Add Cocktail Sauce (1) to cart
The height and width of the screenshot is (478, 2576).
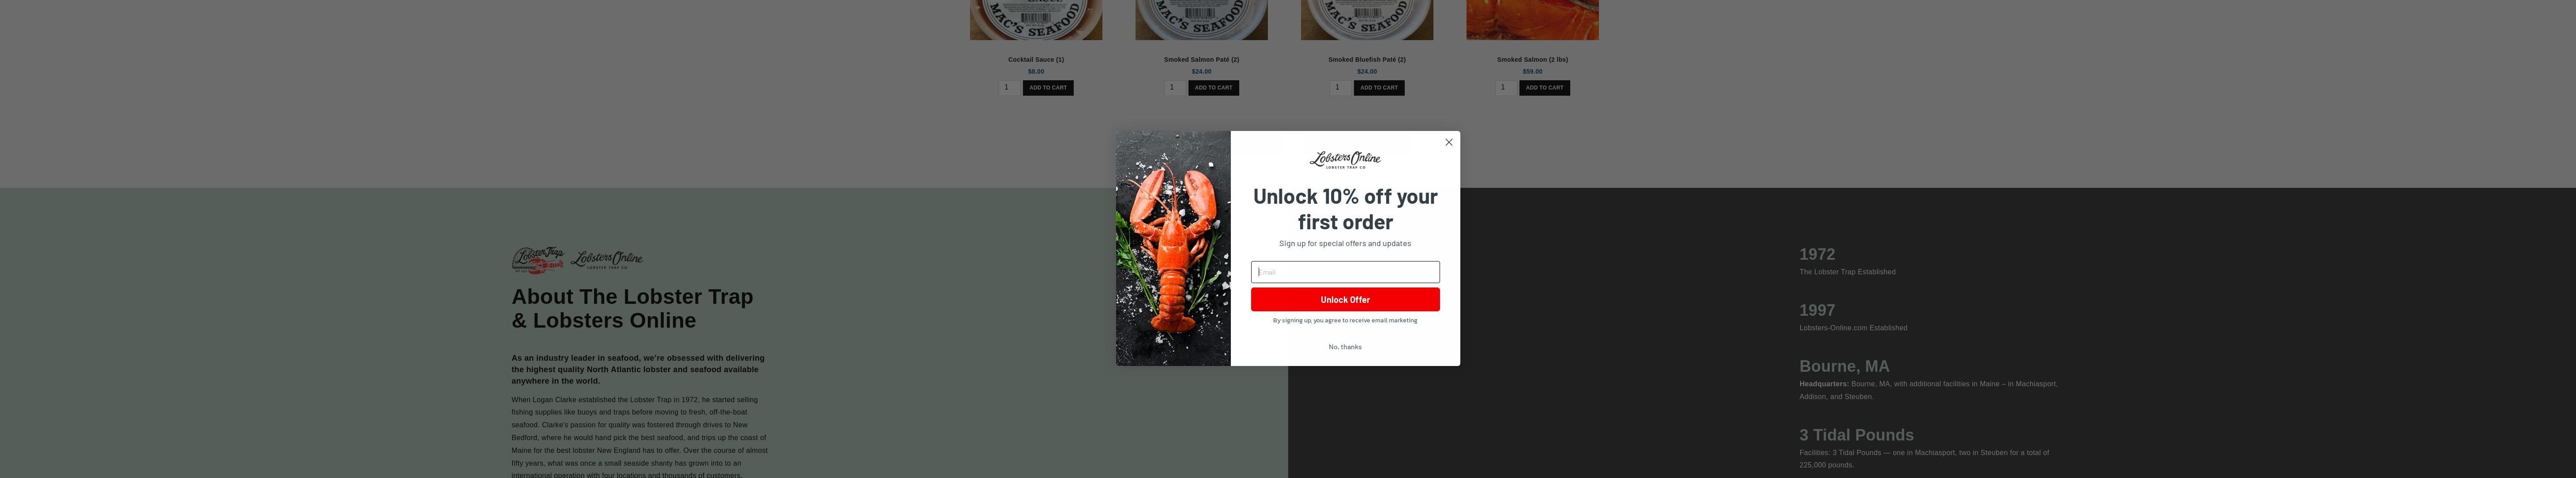(x=1048, y=88)
